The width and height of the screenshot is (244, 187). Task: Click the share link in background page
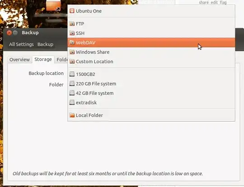pos(204,2)
